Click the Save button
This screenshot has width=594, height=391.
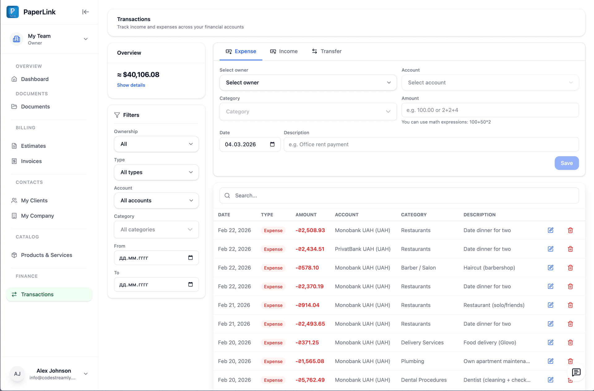tap(566, 163)
